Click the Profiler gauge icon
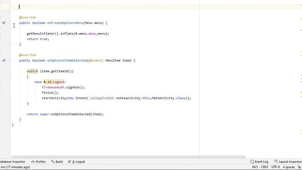This screenshot has height=170, width=302. (x=33, y=161)
